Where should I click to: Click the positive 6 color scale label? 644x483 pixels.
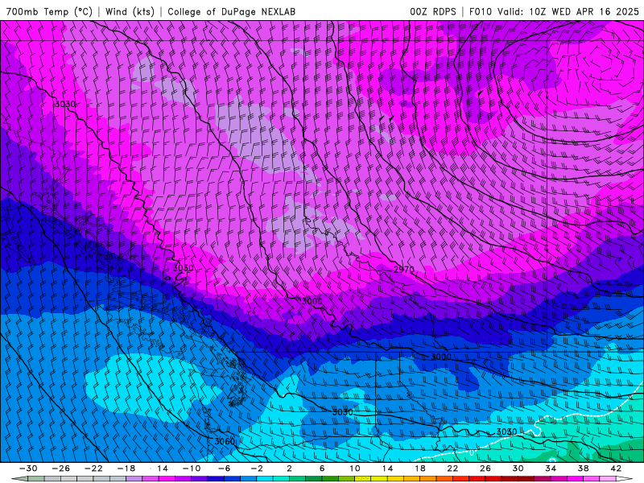click(x=322, y=469)
